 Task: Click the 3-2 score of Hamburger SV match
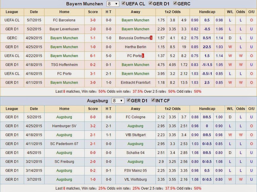coord(93,126)
